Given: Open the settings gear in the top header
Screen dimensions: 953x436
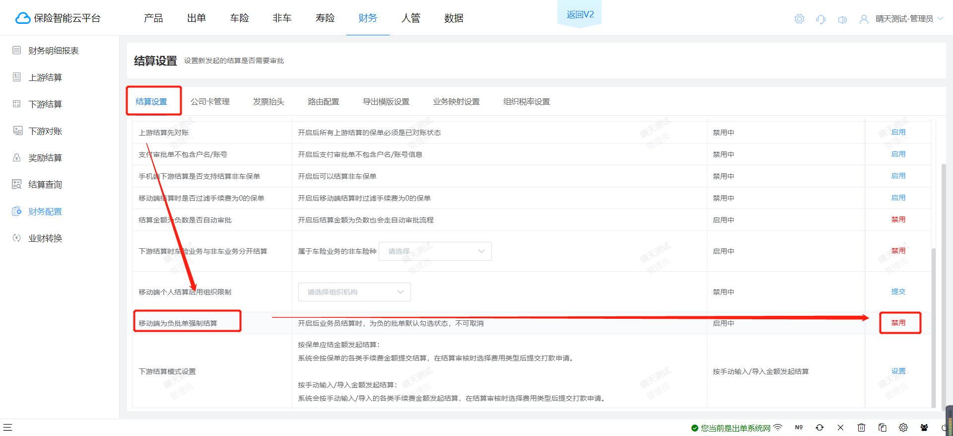Looking at the screenshot, I should click(x=799, y=19).
